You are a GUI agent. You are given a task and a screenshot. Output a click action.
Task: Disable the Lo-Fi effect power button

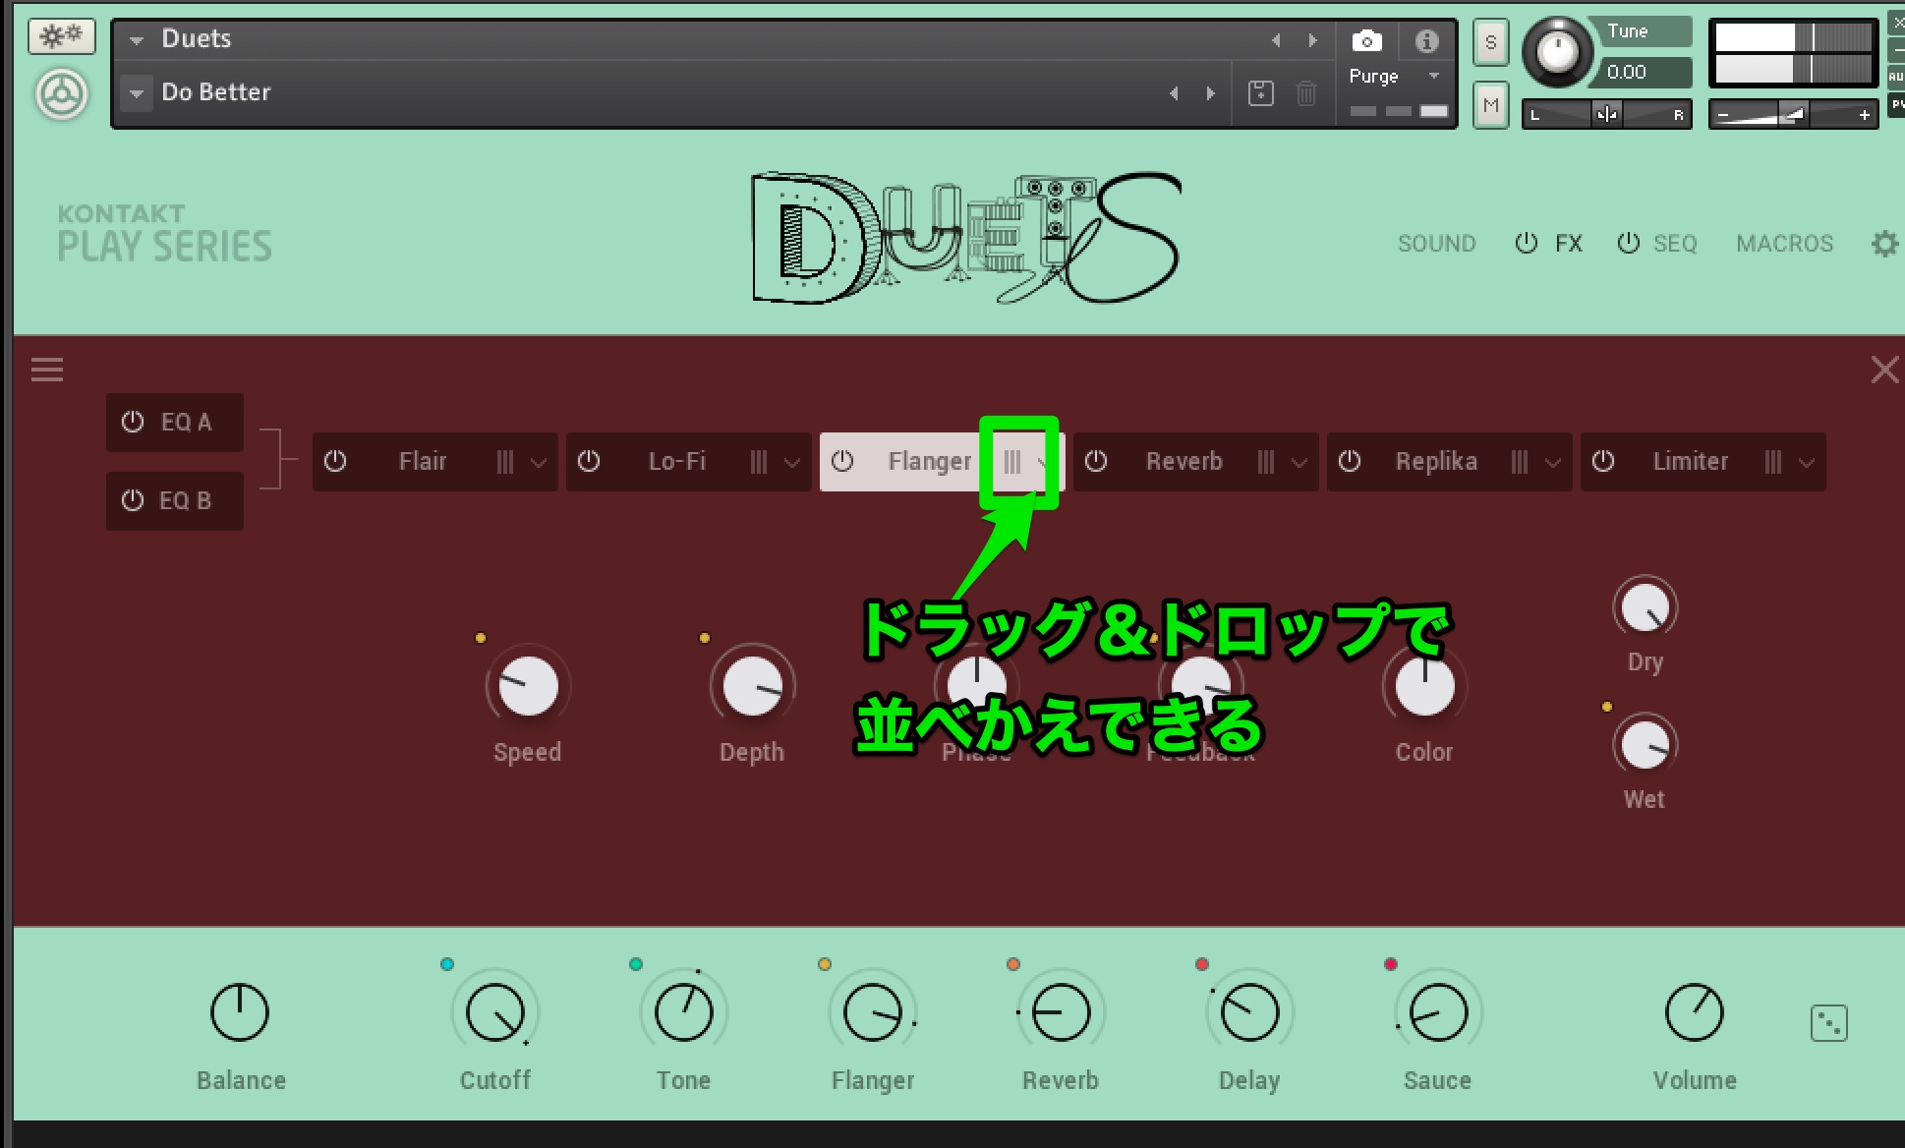click(x=589, y=461)
